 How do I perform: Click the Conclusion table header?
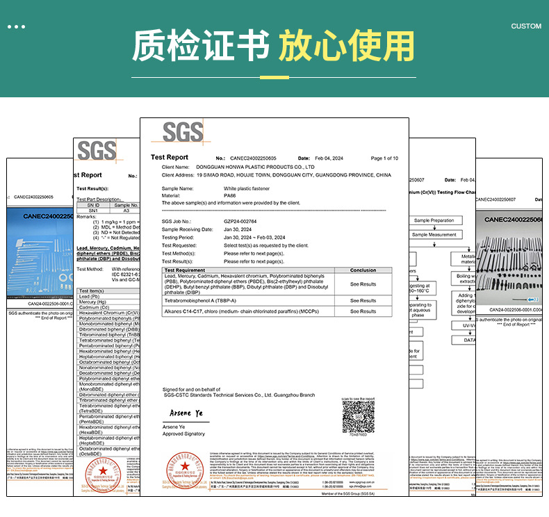(x=363, y=270)
